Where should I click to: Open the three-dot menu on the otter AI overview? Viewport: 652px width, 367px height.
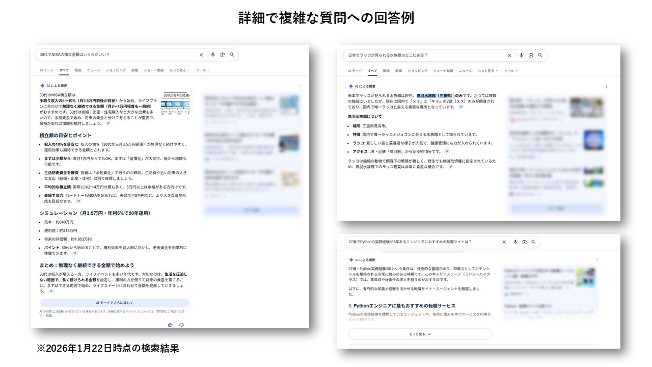pyautogui.click(x=606, y=87)
